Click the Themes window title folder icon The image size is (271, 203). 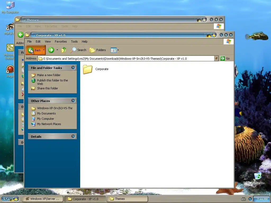[x=17, y=20]
